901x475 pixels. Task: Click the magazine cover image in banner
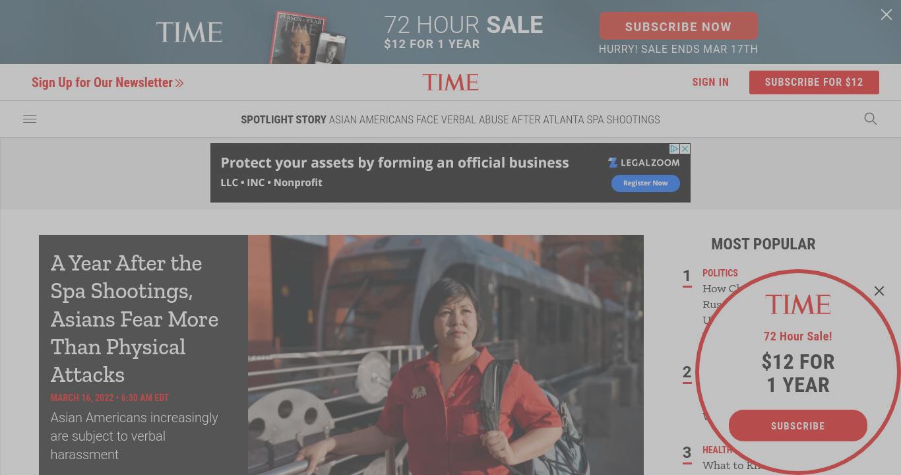click(307, 38)
